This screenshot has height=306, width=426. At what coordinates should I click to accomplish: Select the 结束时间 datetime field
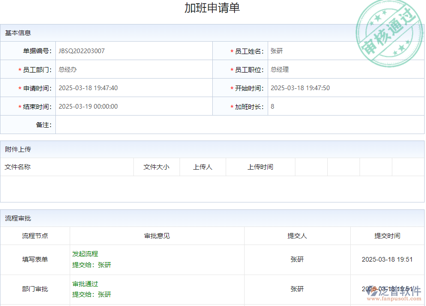(x=133, y=106)
